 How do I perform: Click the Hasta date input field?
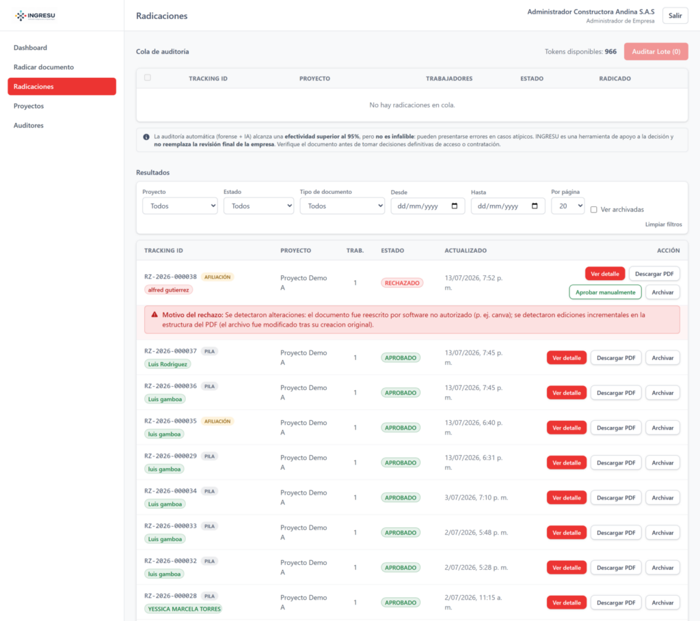(508, 206)
